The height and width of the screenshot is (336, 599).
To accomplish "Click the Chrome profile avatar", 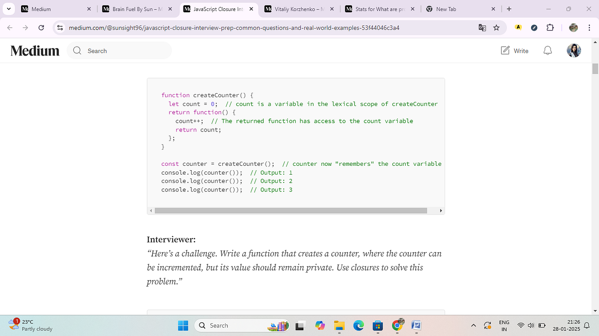I will pyautogui.click(x=573, y=27).
